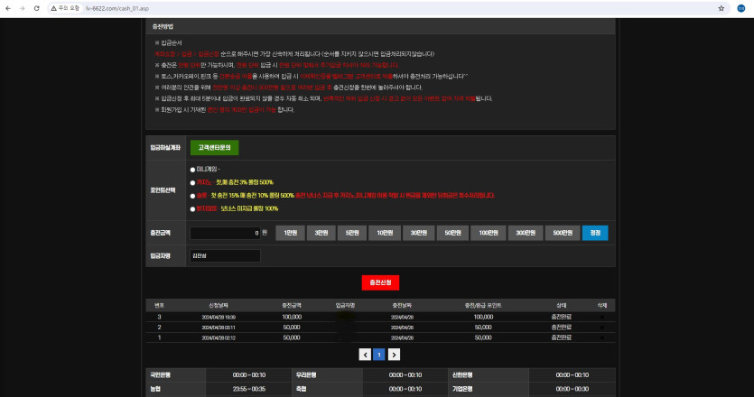Select the 카지노 first-charge point option
Image resolution: width=754 pixels, height=397 pixels.
192,181
